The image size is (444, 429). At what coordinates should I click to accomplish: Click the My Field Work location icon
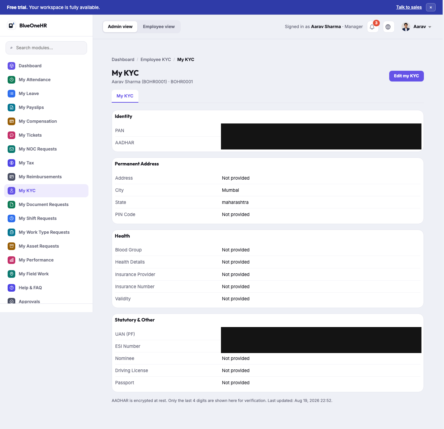pyautogui.click(x=11, y=274)
